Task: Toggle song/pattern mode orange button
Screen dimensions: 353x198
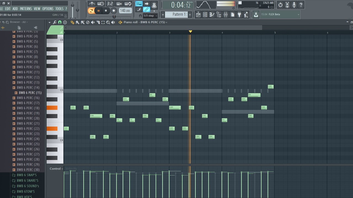Action: point(91,11)
